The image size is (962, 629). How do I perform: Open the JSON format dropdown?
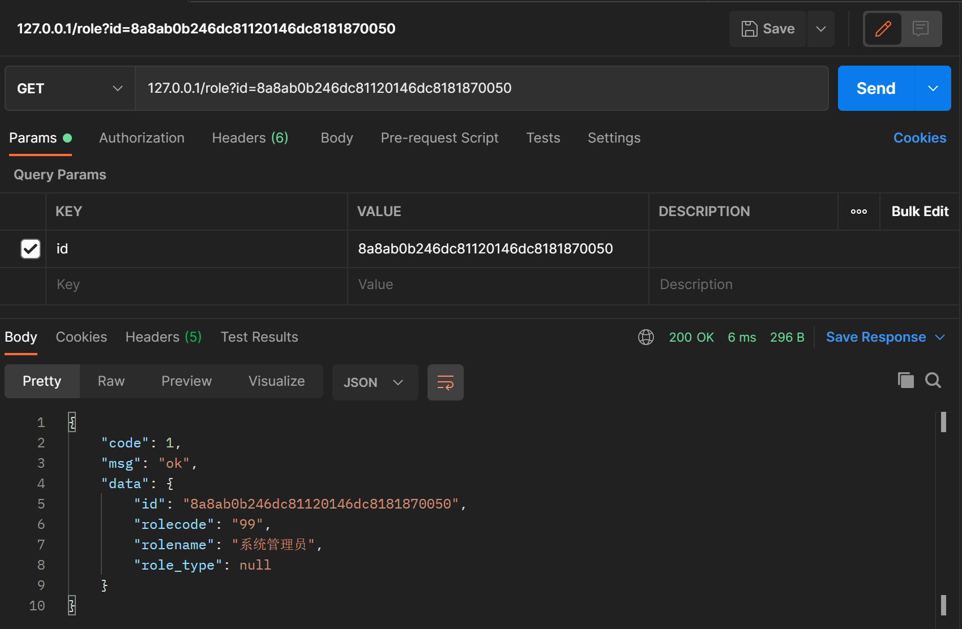[x=375, y=382]
